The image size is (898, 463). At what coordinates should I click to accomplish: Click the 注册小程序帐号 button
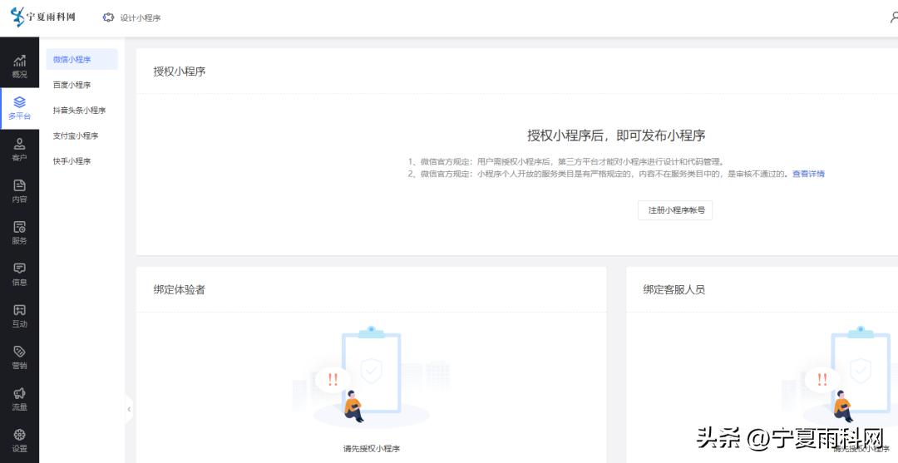click(x=675, y=210)
